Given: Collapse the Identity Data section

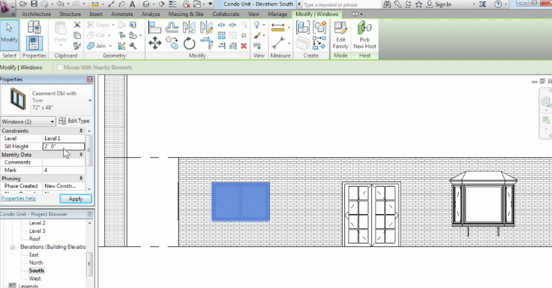Looking at the screenshot, I should pos(81,155).
